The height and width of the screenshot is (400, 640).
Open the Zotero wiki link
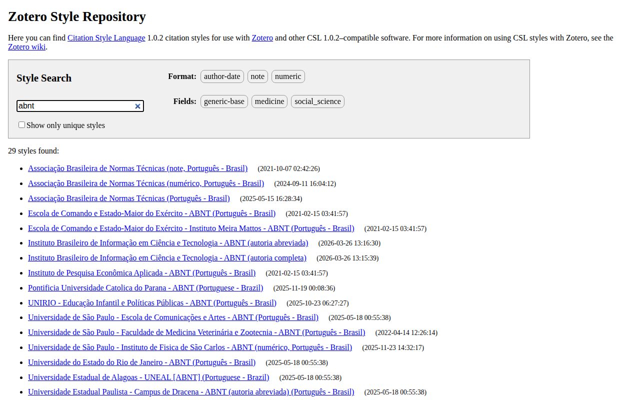pyautogui.click(x=26, y=47)
